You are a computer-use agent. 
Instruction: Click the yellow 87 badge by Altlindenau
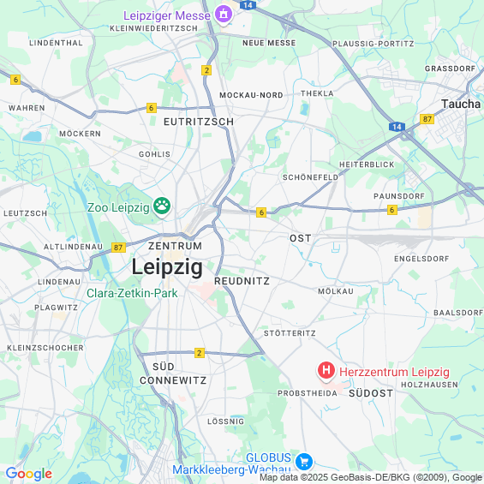pos(118,248)
